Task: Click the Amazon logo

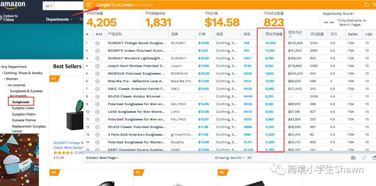Action: 13,5
